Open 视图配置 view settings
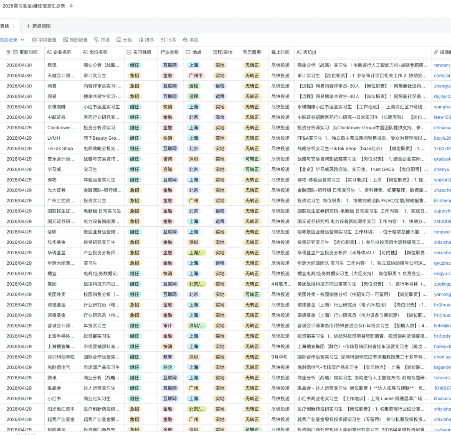This screenshot has width=451, height=435. 75,40
